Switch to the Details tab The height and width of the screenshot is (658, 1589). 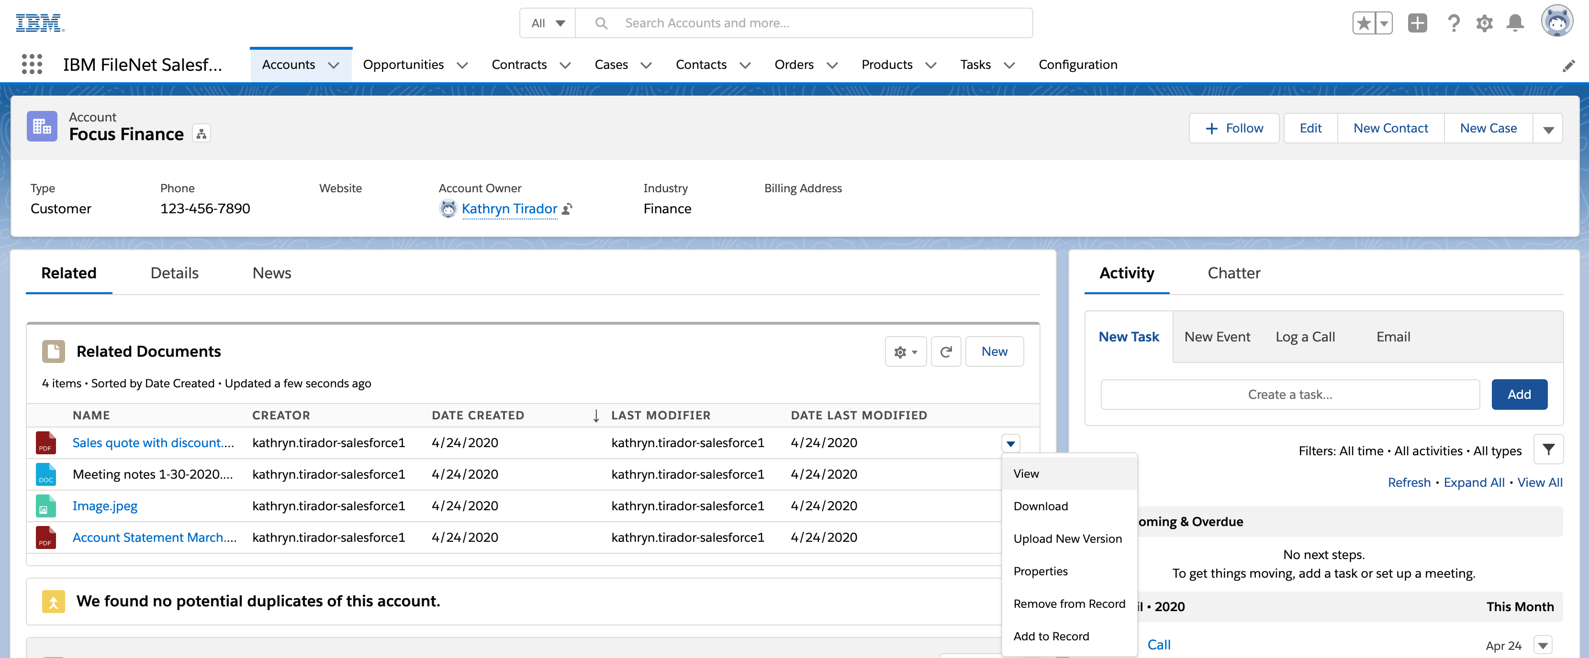[x=174, y=272]
